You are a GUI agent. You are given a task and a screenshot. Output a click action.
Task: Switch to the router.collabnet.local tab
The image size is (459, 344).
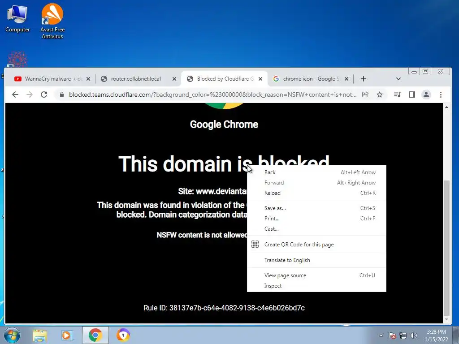(136, 79)
